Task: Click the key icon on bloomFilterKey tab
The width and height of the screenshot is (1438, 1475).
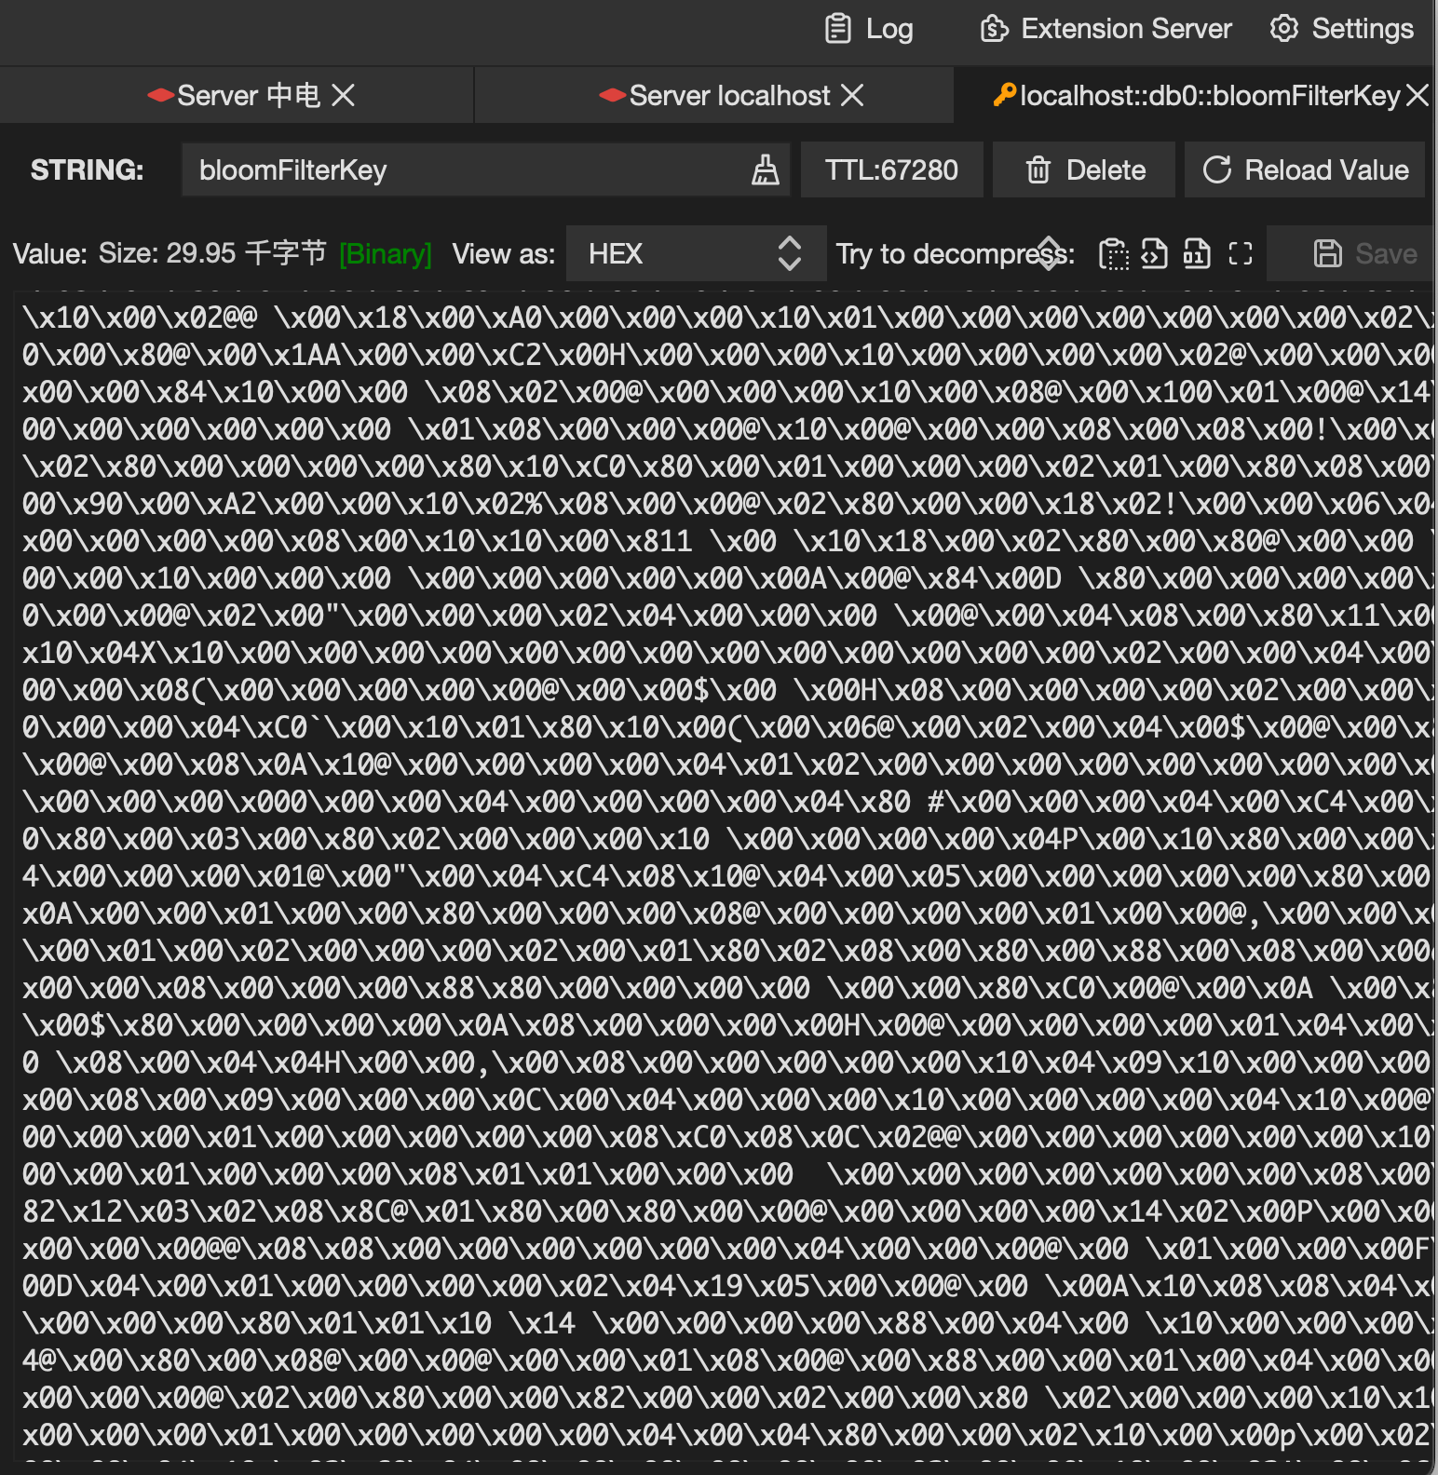Action: click(x=1005, y=95)
